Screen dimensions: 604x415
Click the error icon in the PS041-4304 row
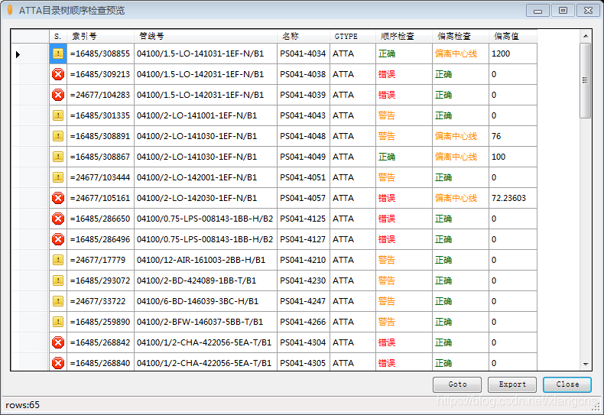click(x=58, y=342)
